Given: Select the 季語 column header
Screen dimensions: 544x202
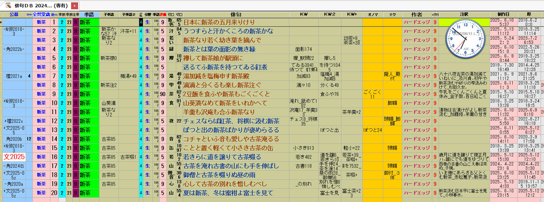Looking at the screenshot, I should click(x=89, y=14).
